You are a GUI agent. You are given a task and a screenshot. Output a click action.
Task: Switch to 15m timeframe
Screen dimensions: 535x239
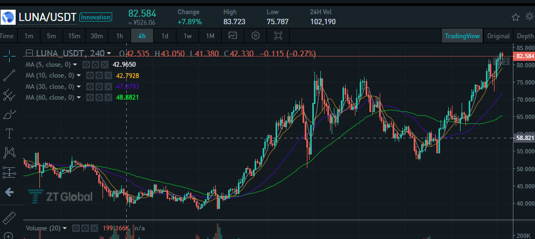(x=74, y=36)
